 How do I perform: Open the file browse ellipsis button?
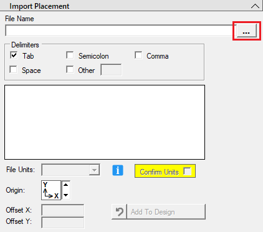(x=247, y=31)
